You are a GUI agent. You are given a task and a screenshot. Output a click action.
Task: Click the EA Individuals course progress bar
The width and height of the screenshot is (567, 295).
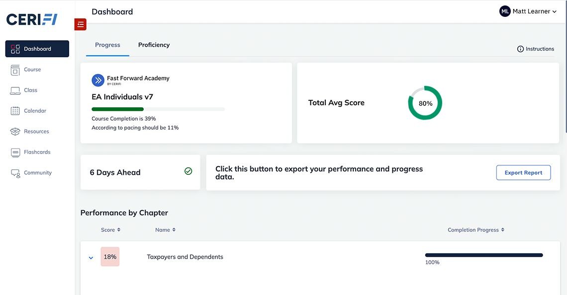click(158, 109)
